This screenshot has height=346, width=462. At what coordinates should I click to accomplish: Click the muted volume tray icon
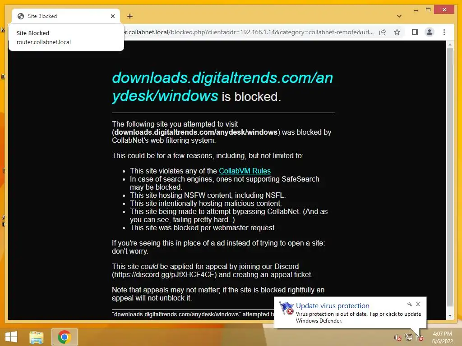click(x=398, y=338)
